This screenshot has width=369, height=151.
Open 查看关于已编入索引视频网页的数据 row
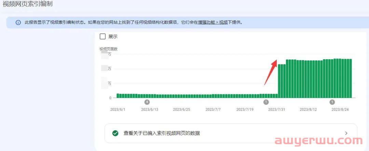pyautogui.click(x=231, y=133)
